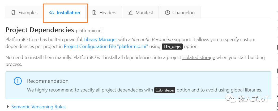The width and height of the screenshot is (278, 111).
Task: Click the isolated storage link
Action: (199, 57)
